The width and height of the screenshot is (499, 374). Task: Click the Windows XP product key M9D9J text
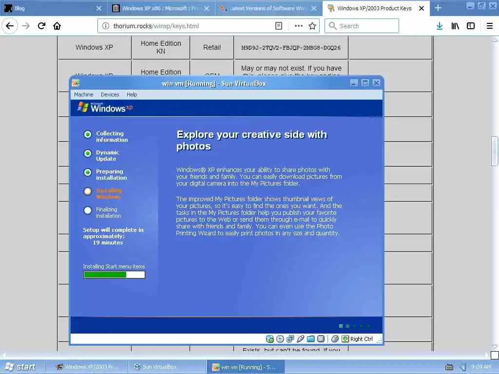point(291,48)
